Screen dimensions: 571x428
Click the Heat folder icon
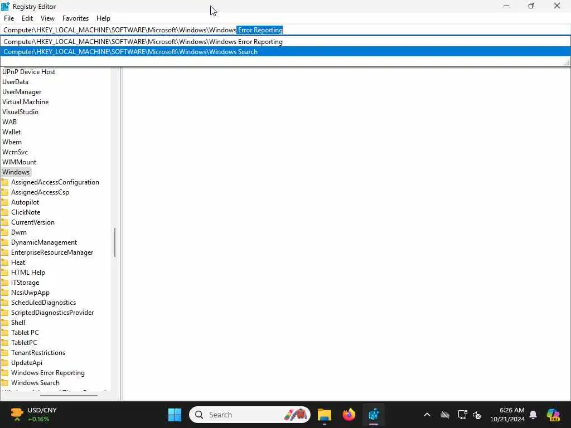point(4,262)
